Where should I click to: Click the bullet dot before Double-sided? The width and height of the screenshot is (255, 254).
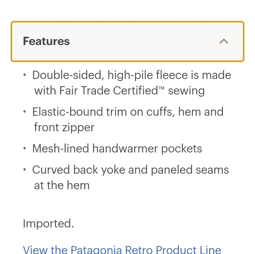pos(24,75)
